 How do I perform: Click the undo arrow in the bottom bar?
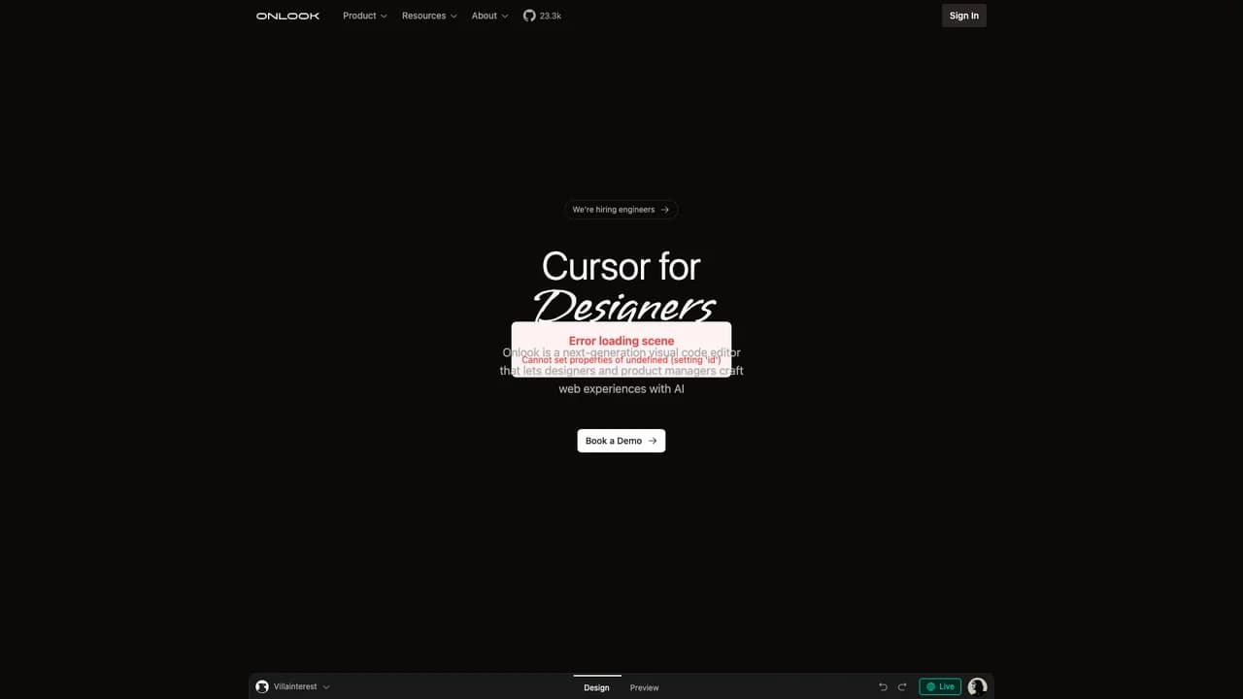coord(883,687)
